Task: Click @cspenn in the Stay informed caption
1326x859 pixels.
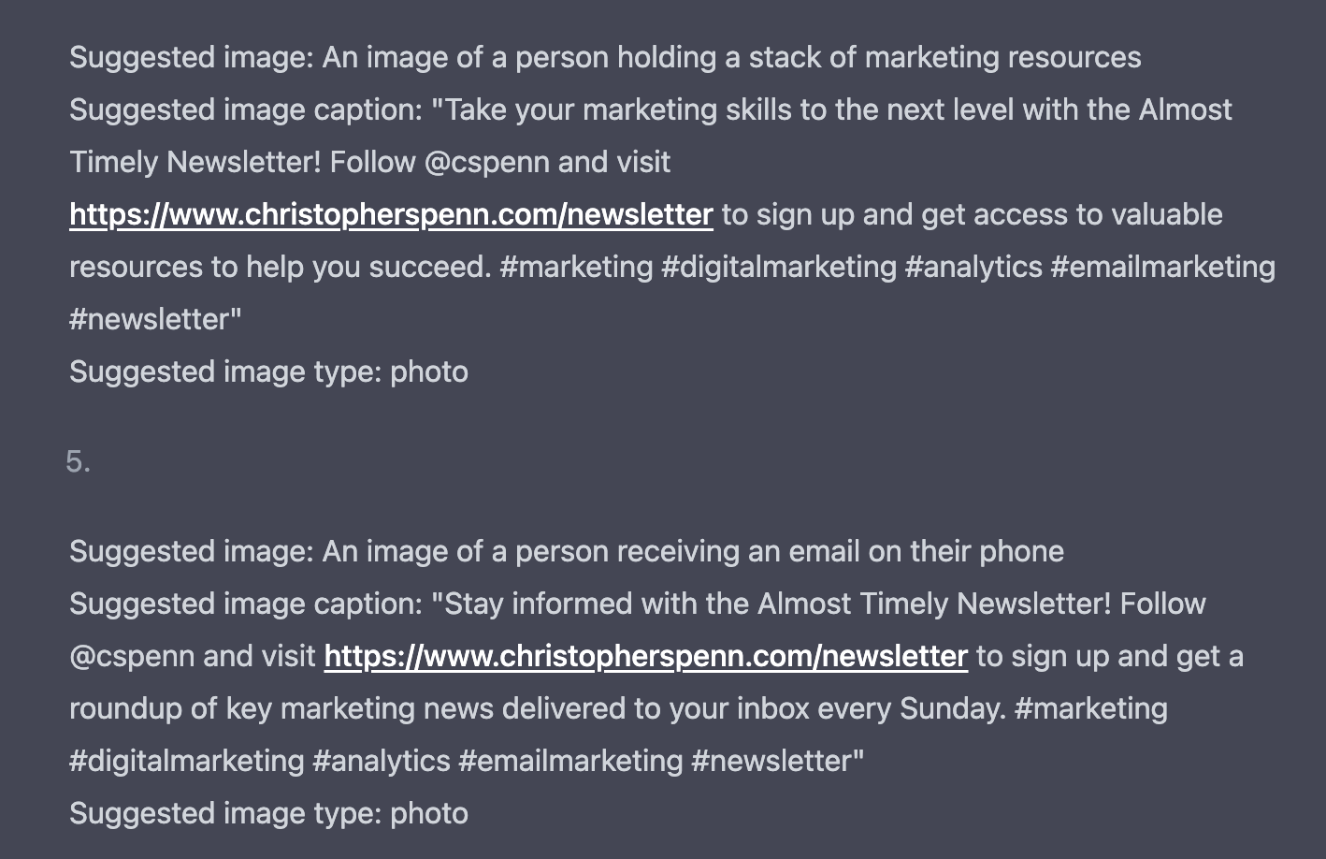Action: (x=132, y=657)
